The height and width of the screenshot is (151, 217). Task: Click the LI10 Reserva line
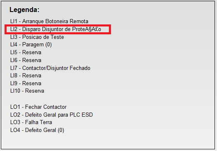coord(27,91)
